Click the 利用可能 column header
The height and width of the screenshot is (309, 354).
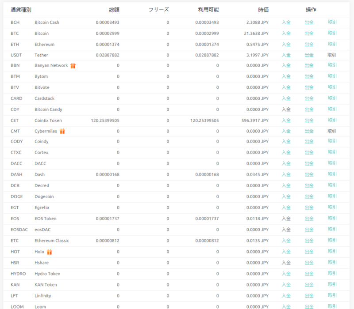(x=208, y=10)
